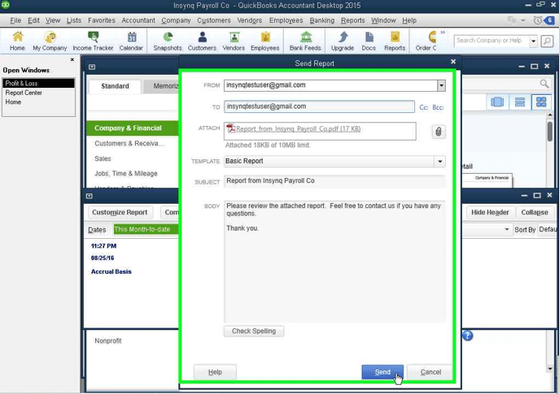559x394 pixels.
Task: Select Profit & Loss in Open Windows
Action: 38,84
